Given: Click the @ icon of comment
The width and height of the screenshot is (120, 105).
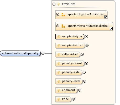Looking at the screenshot, I should pos(59,90).
